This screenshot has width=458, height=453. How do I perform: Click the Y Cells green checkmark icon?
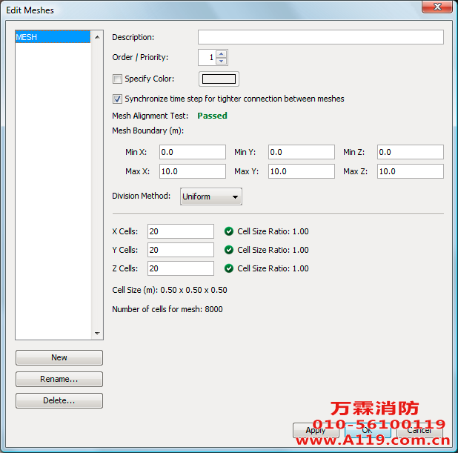tap(229, 250)
